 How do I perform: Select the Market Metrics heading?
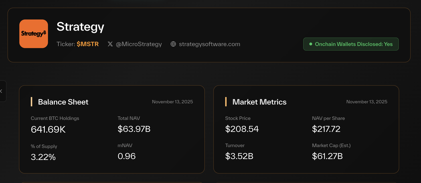259,102
